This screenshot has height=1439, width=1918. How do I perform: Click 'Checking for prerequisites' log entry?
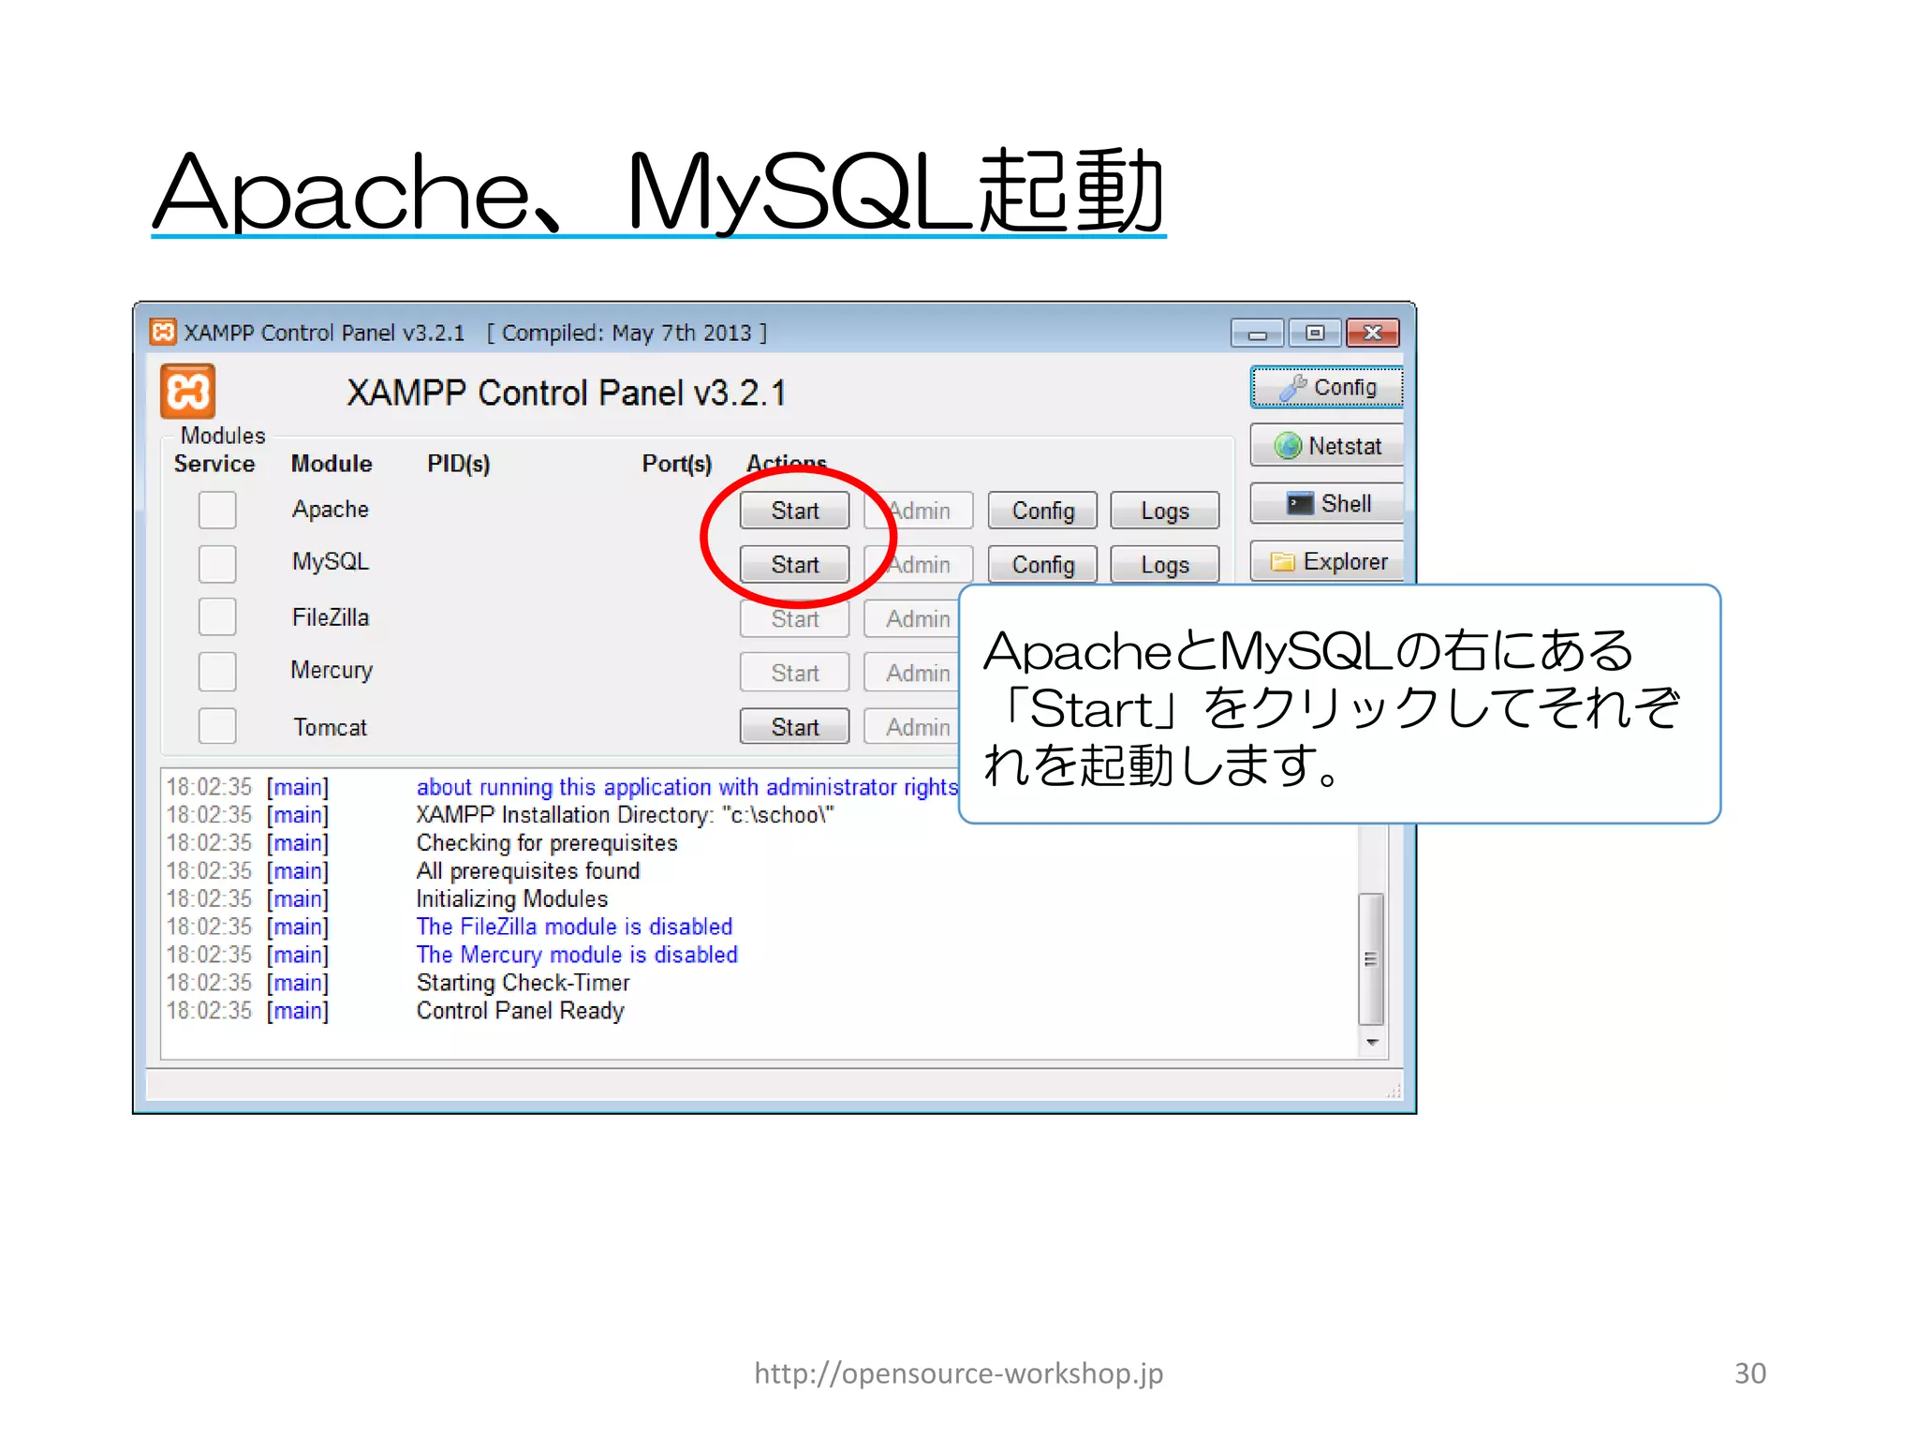547,843
